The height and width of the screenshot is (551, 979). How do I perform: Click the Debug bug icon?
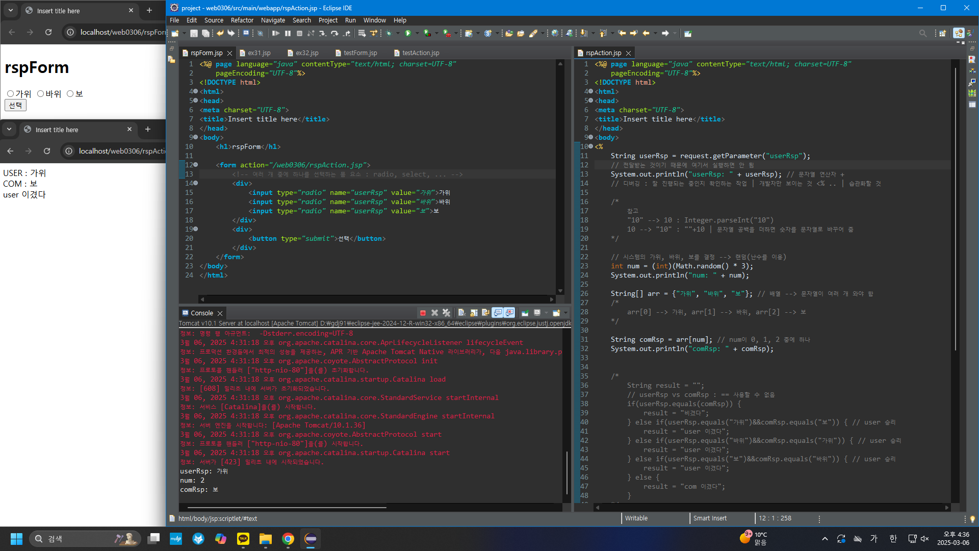point(389,33)
